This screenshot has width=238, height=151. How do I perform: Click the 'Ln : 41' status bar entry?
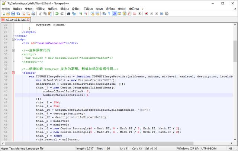click(124, 148)
